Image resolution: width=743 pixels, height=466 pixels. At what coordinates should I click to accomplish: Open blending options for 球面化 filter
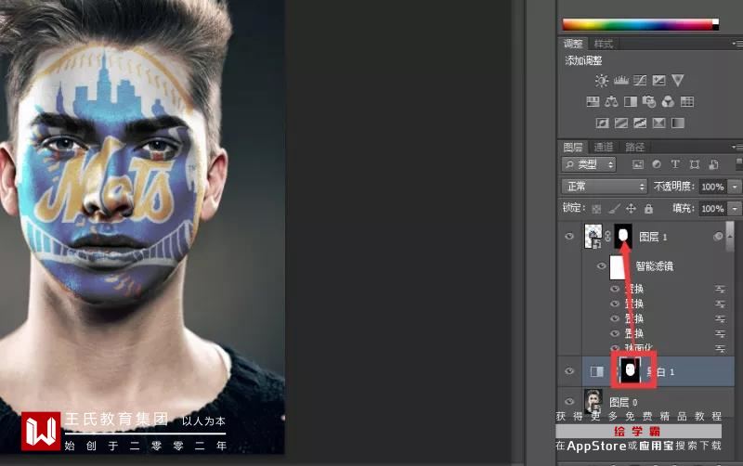pos(721,348)
